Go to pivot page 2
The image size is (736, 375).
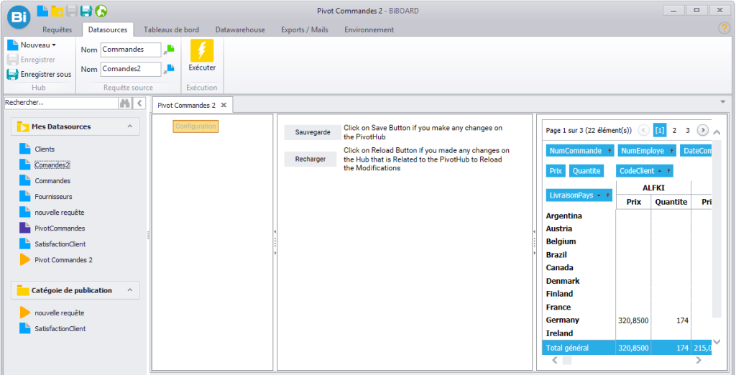[674, 131]
